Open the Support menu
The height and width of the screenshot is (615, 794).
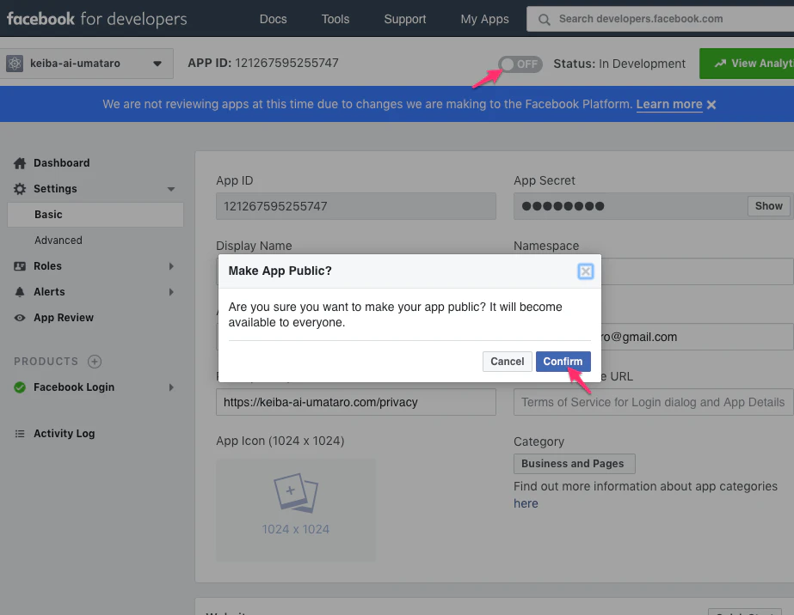pos(405,19)
